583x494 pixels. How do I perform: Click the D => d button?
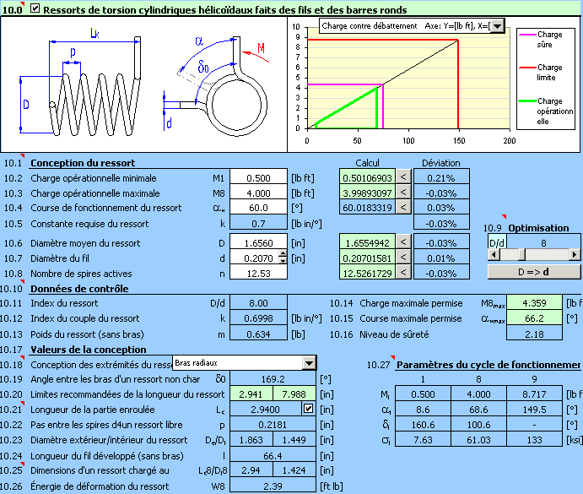(x=533, y=272)
